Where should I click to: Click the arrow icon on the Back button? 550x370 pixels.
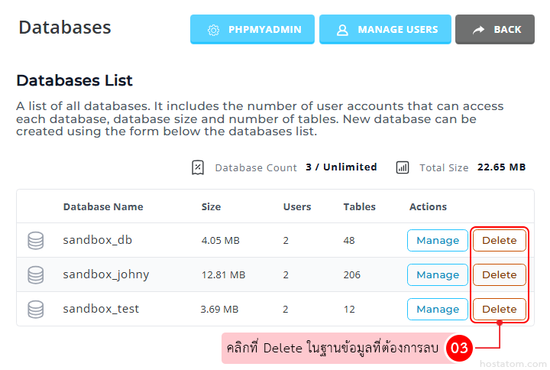478,30
